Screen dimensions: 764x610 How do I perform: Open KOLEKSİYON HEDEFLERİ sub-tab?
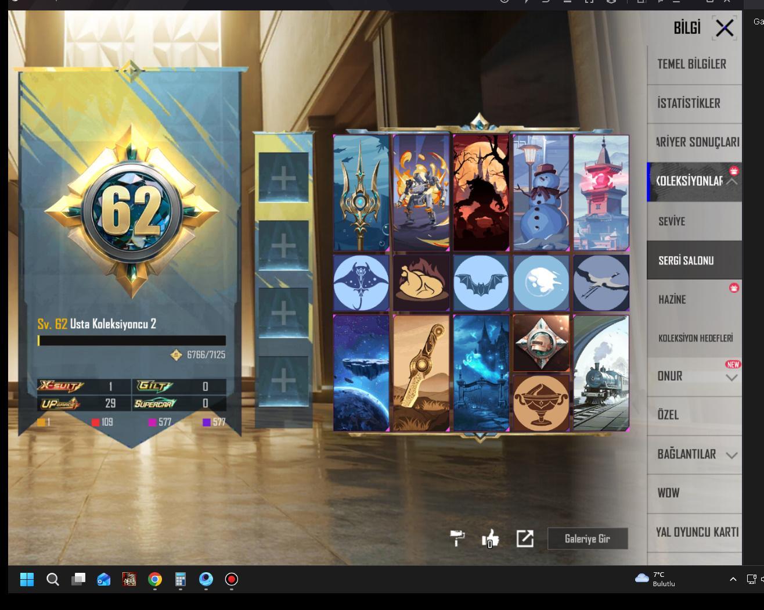(x=694, y=338)
